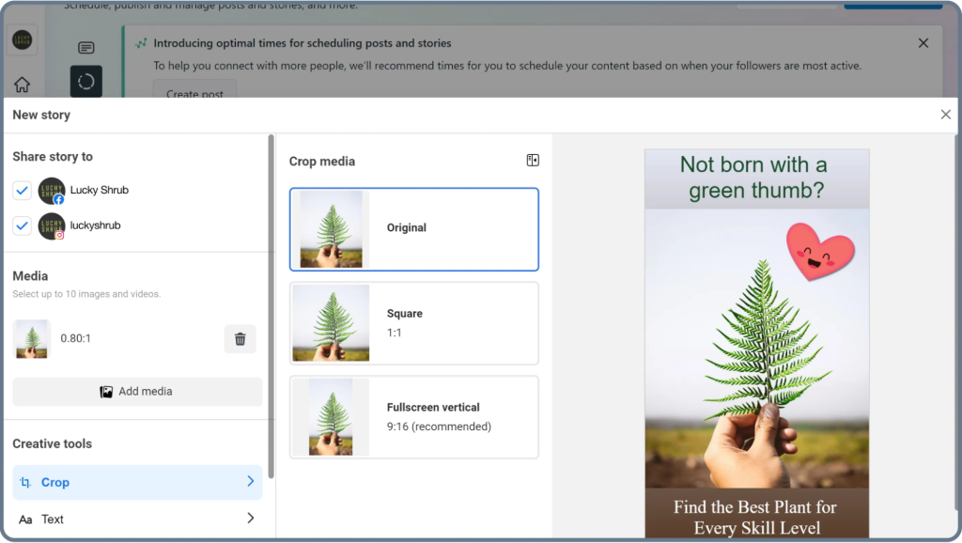Viewport: 962px width, 543px height.
Task: Expand the Crop row chevron
Action: [x=250, y=482]
